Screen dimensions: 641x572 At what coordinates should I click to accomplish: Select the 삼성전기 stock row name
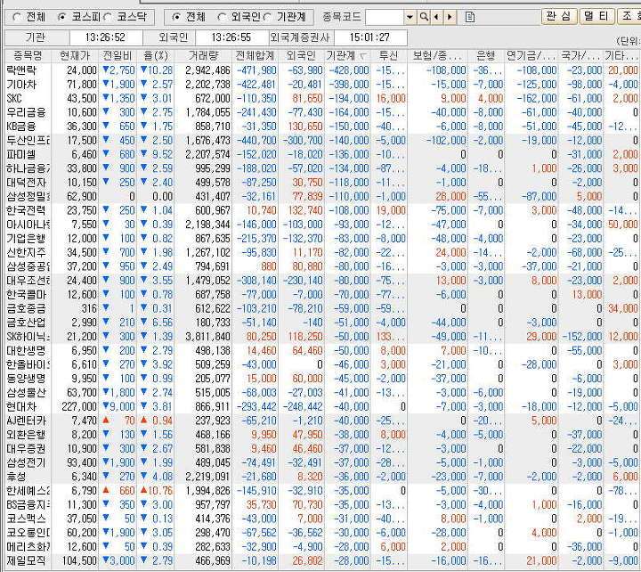point(26,462)
